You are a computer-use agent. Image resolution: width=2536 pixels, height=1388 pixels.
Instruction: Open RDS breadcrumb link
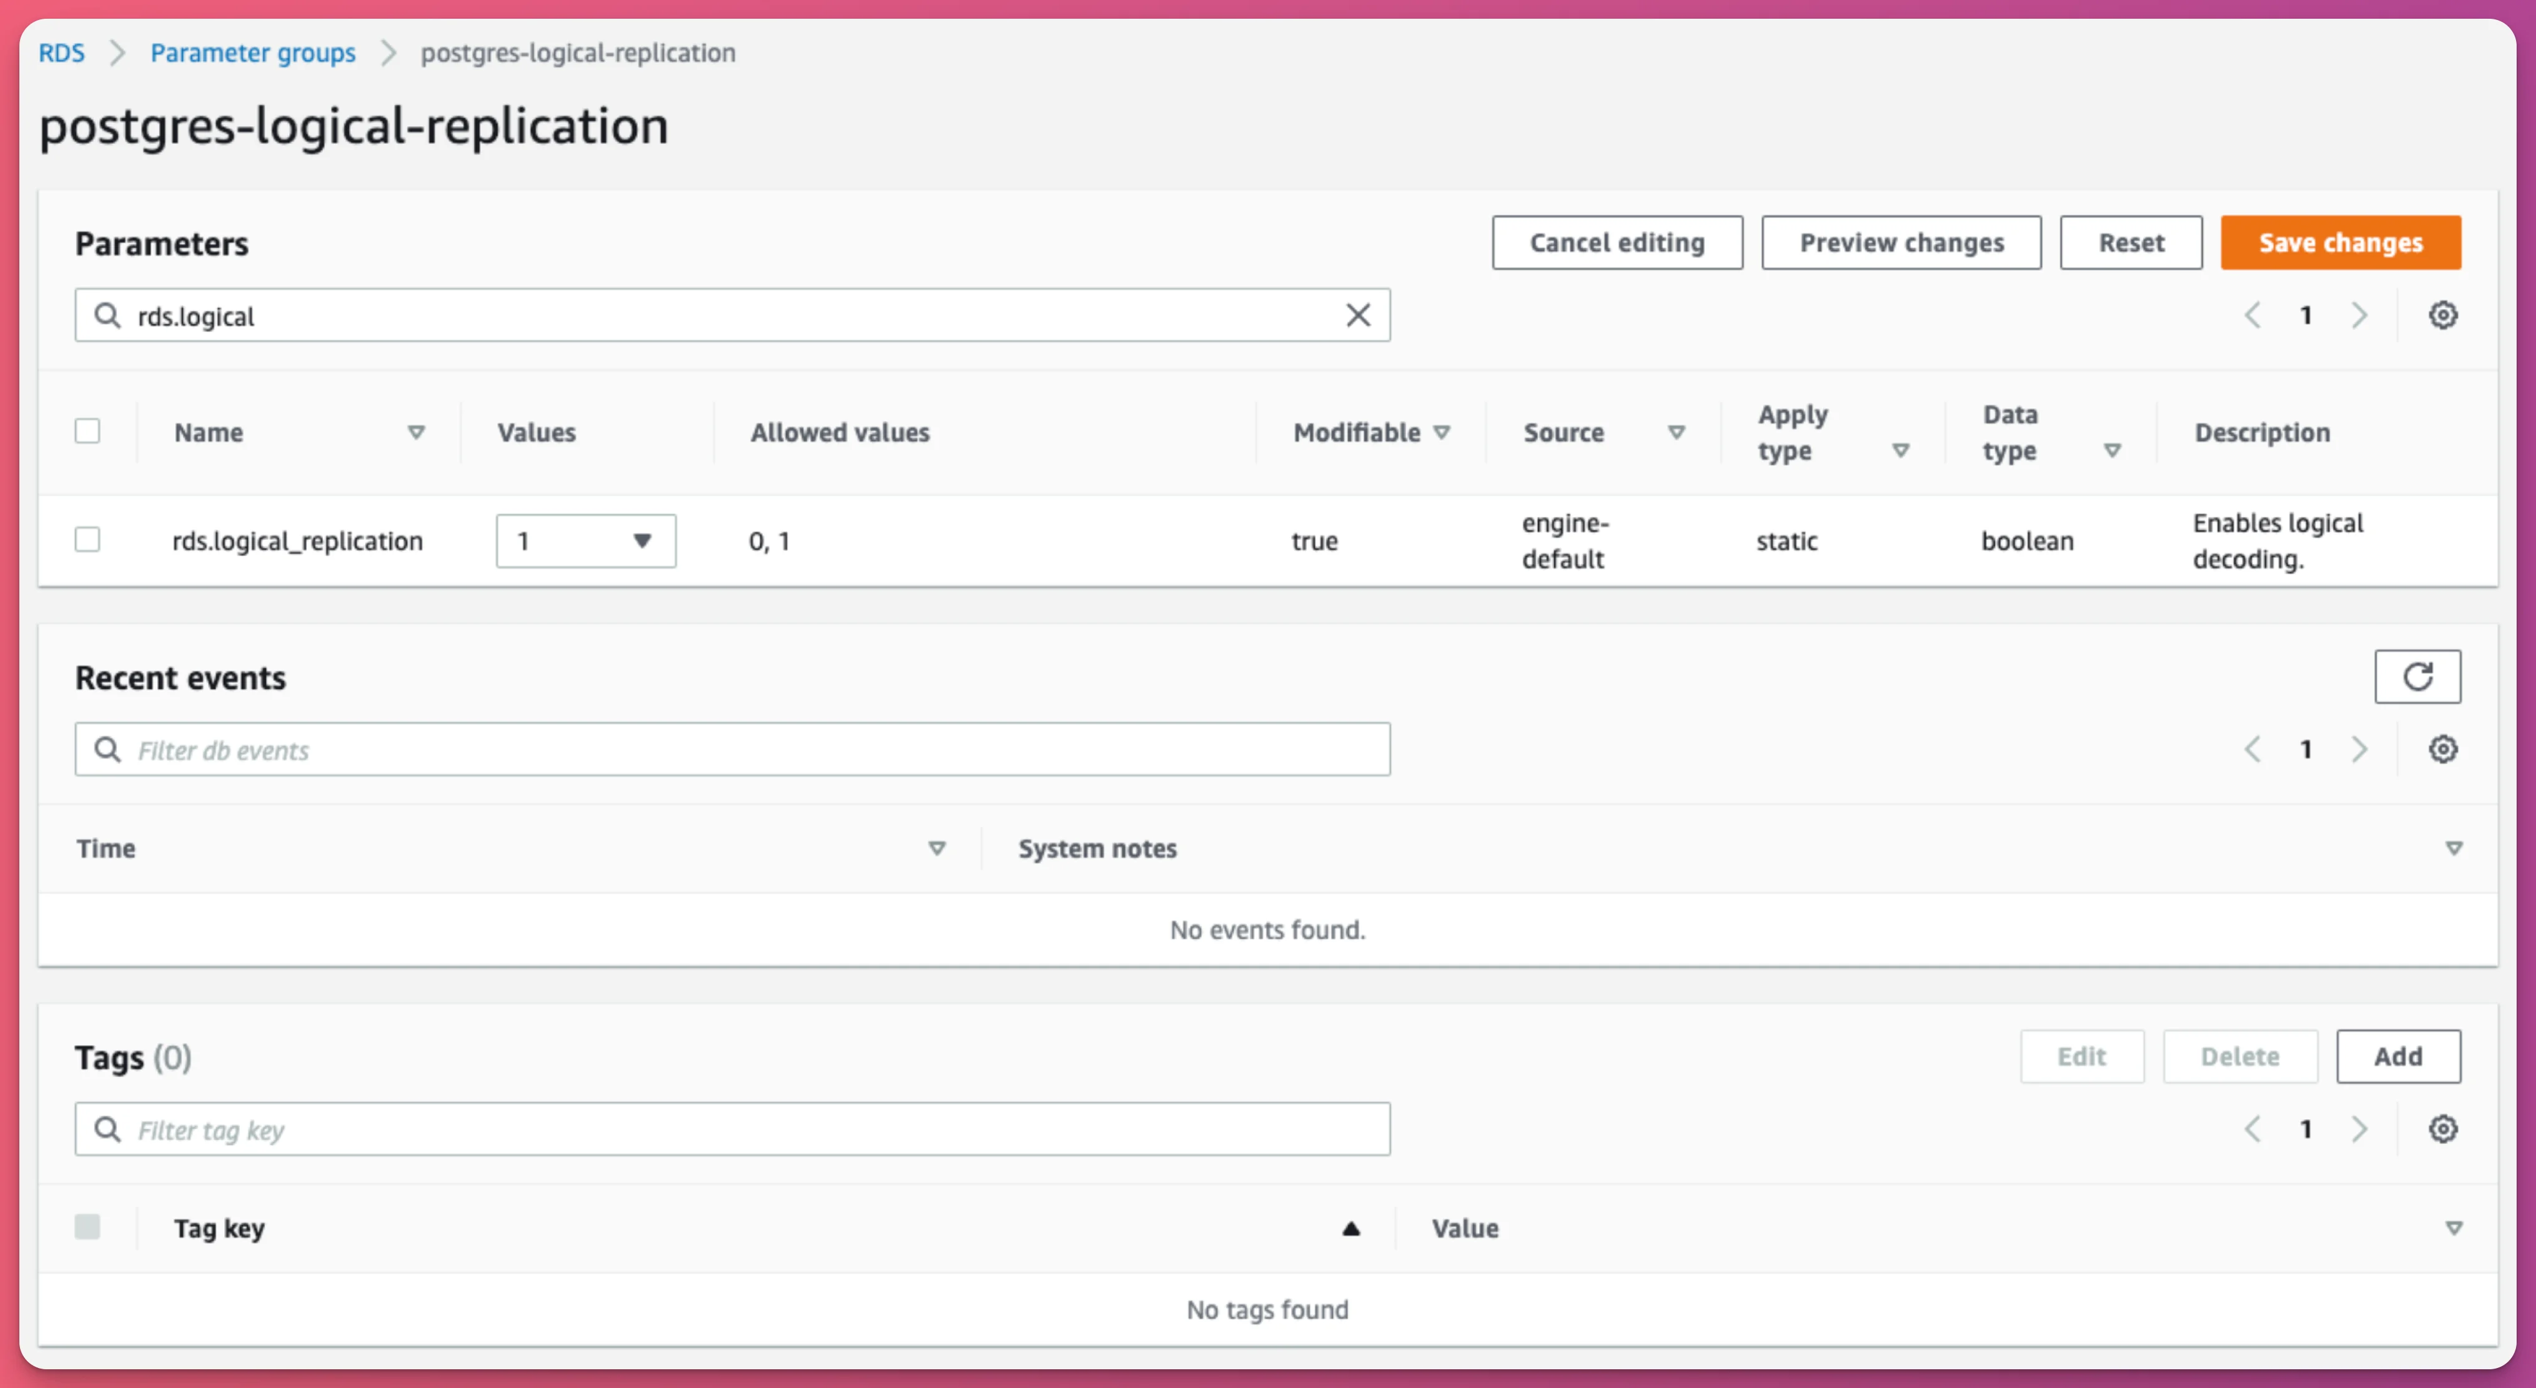(61, 52)
